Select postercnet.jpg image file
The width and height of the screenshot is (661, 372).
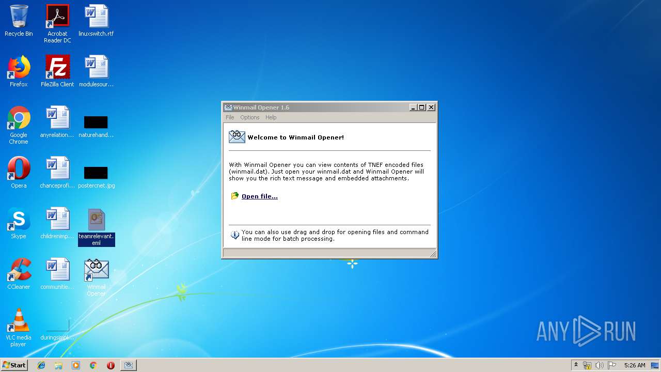96,177
